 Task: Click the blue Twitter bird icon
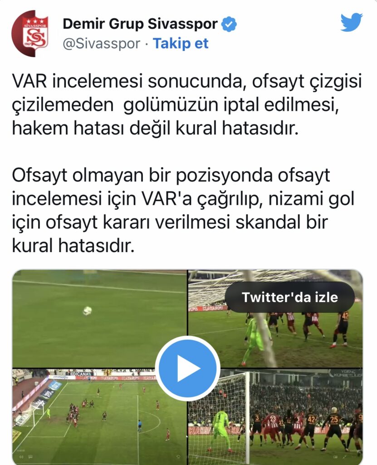(352, 22)
